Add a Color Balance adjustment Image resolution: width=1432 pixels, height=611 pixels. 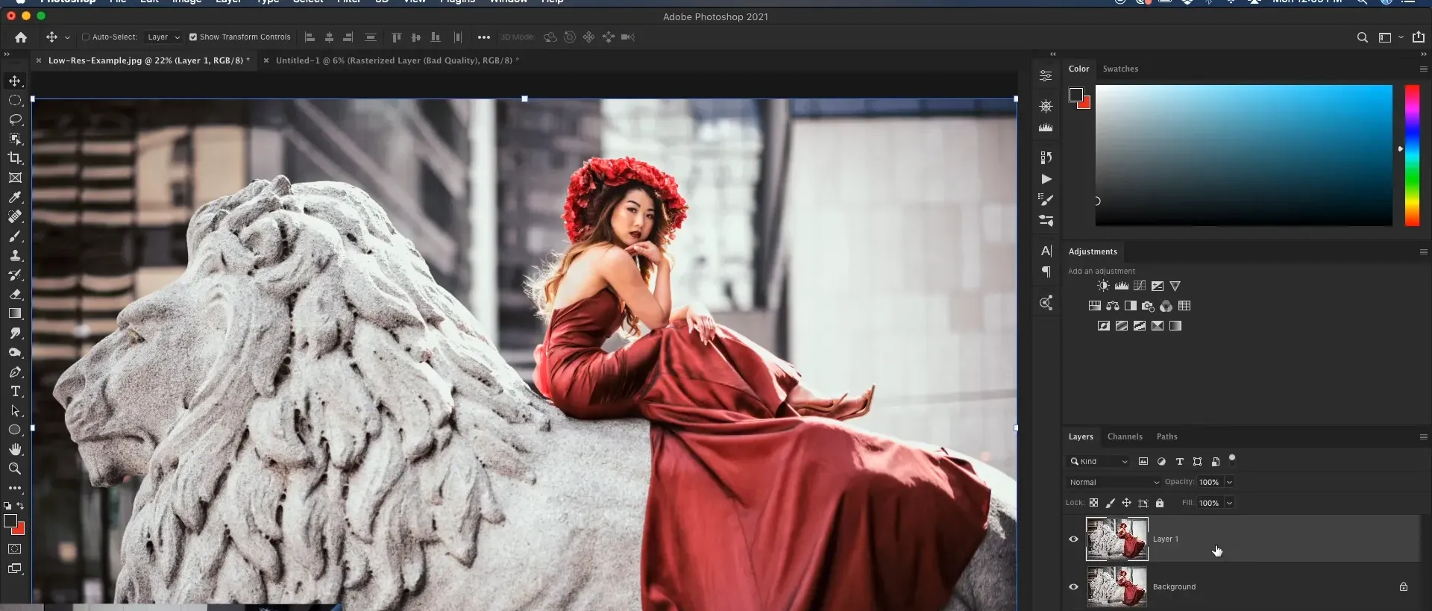1112,306
